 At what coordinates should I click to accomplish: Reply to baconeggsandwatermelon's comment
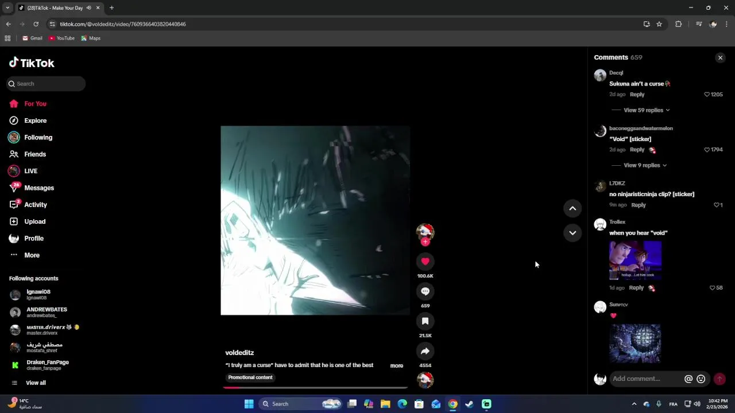pyautogui.click(x=637, y=150)
